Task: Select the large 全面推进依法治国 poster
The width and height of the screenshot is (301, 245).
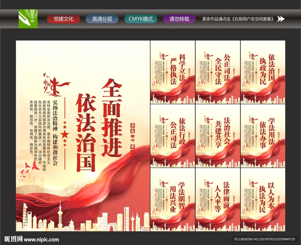Action: point(83,136)
